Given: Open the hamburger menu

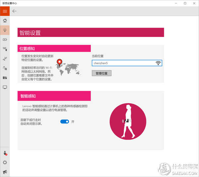Looking at the screenshot, I should (x=5, y=11).
